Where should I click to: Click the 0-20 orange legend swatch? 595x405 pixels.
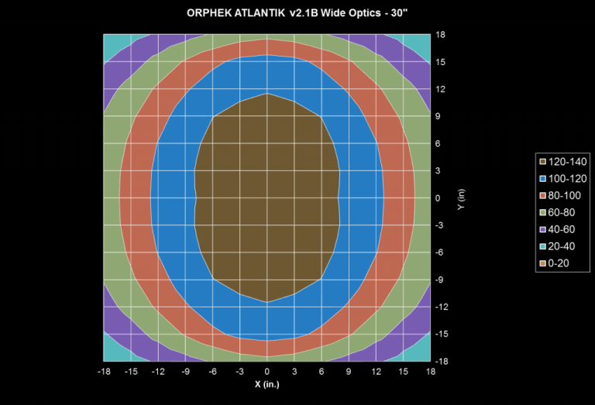coord(542,263)
